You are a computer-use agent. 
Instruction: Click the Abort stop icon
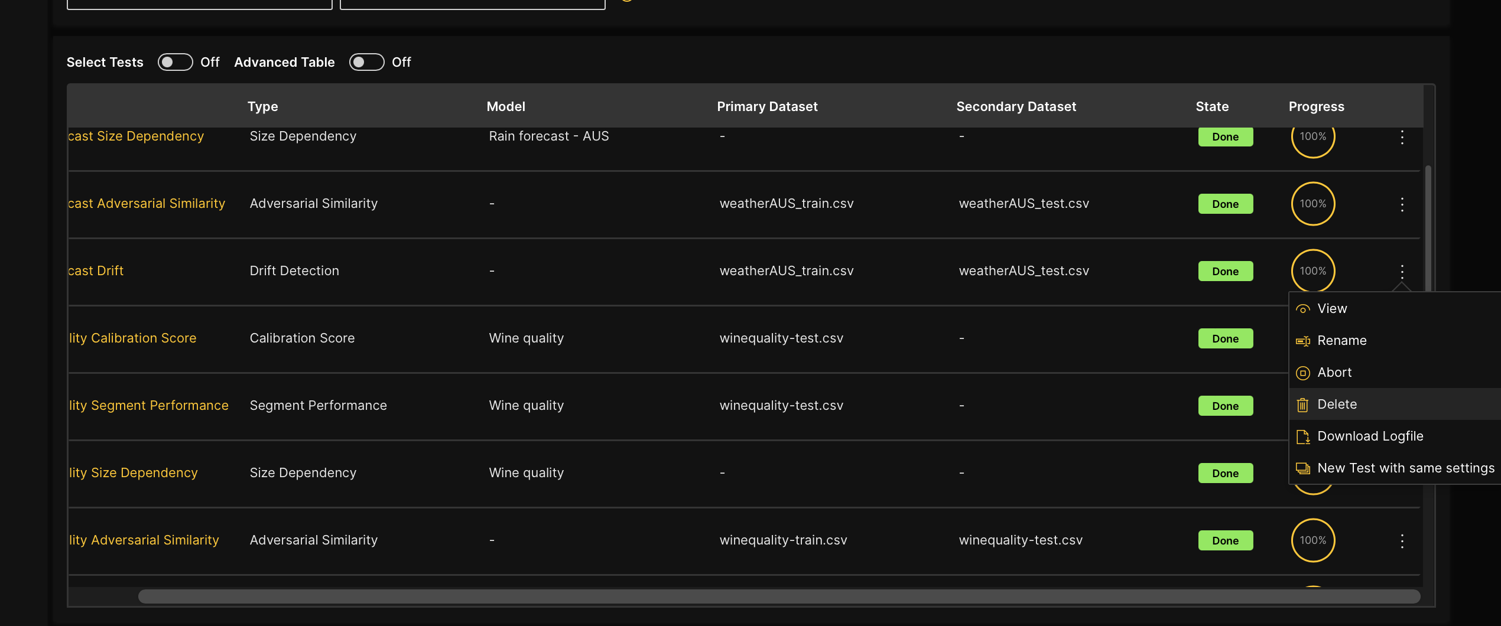point(1302,373)
